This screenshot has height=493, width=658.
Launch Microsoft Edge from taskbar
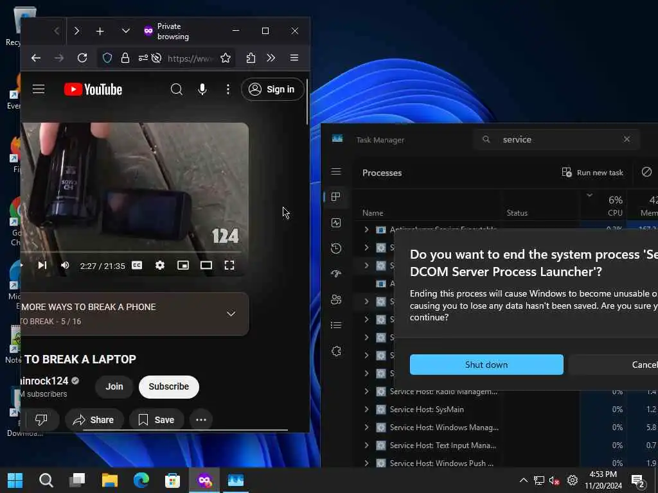141,480
